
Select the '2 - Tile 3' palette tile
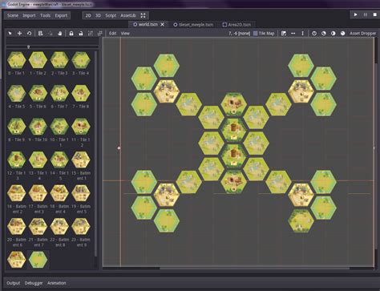59,63
